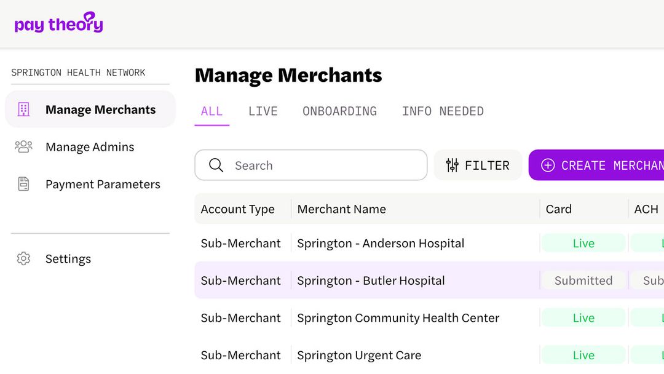Click the Pay Theory logo
The height and width of the screenshot is (374, 664).
(x=58, y=23)
